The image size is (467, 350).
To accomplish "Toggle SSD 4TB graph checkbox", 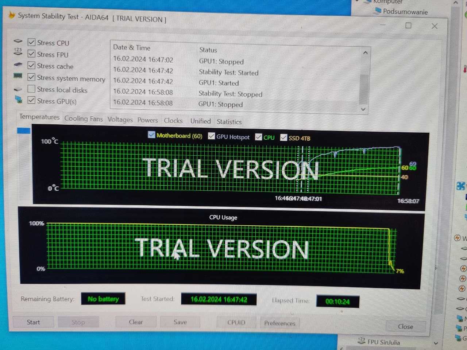I will [x=283, y=137].
